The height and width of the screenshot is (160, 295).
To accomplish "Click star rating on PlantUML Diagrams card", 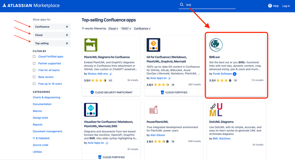I will coord(99,80).
